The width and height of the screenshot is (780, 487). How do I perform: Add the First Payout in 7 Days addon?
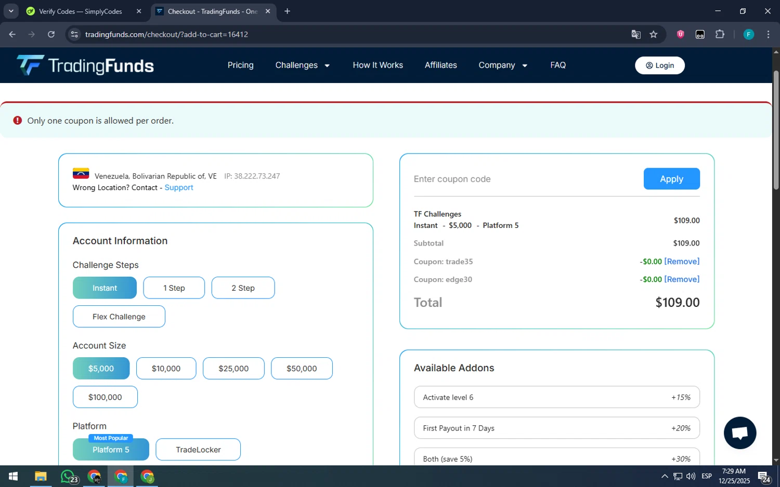click(557, 428)
